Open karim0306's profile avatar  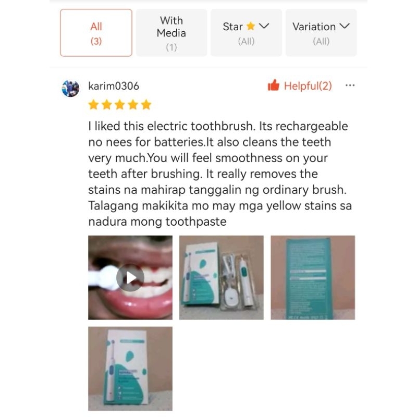tap(70, 88)
